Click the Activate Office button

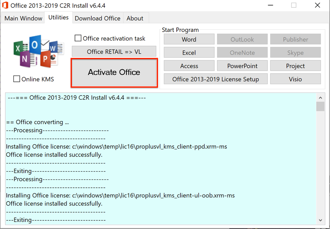pos(114,72)
